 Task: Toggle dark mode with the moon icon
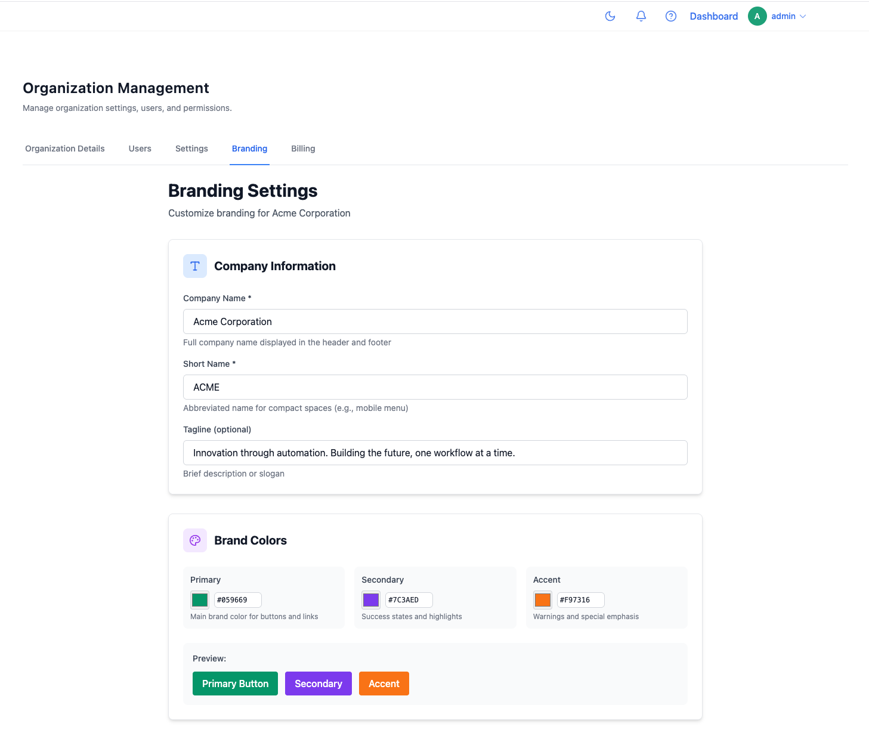point(610,16)
